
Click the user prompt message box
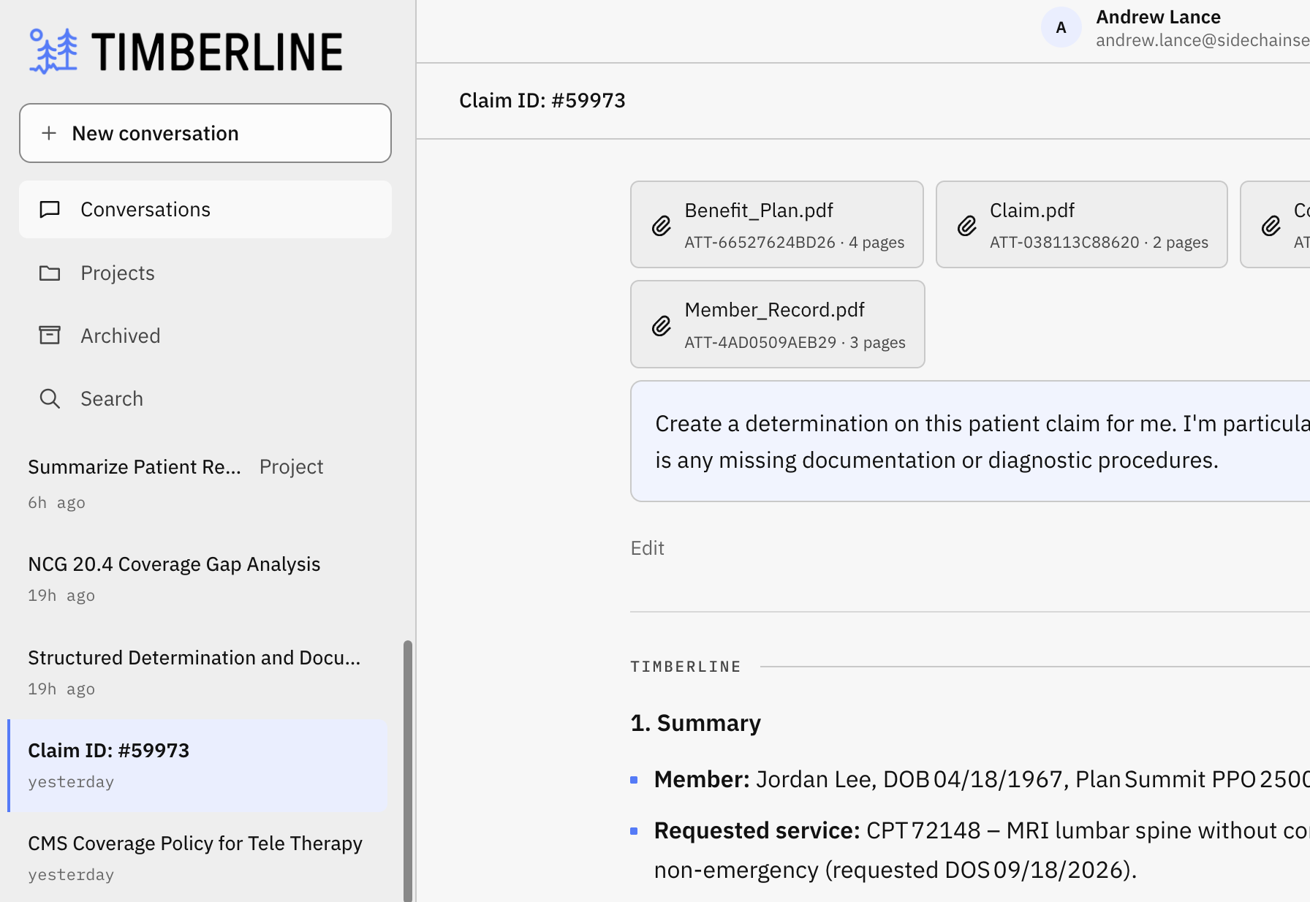click(x=970, y=441)
